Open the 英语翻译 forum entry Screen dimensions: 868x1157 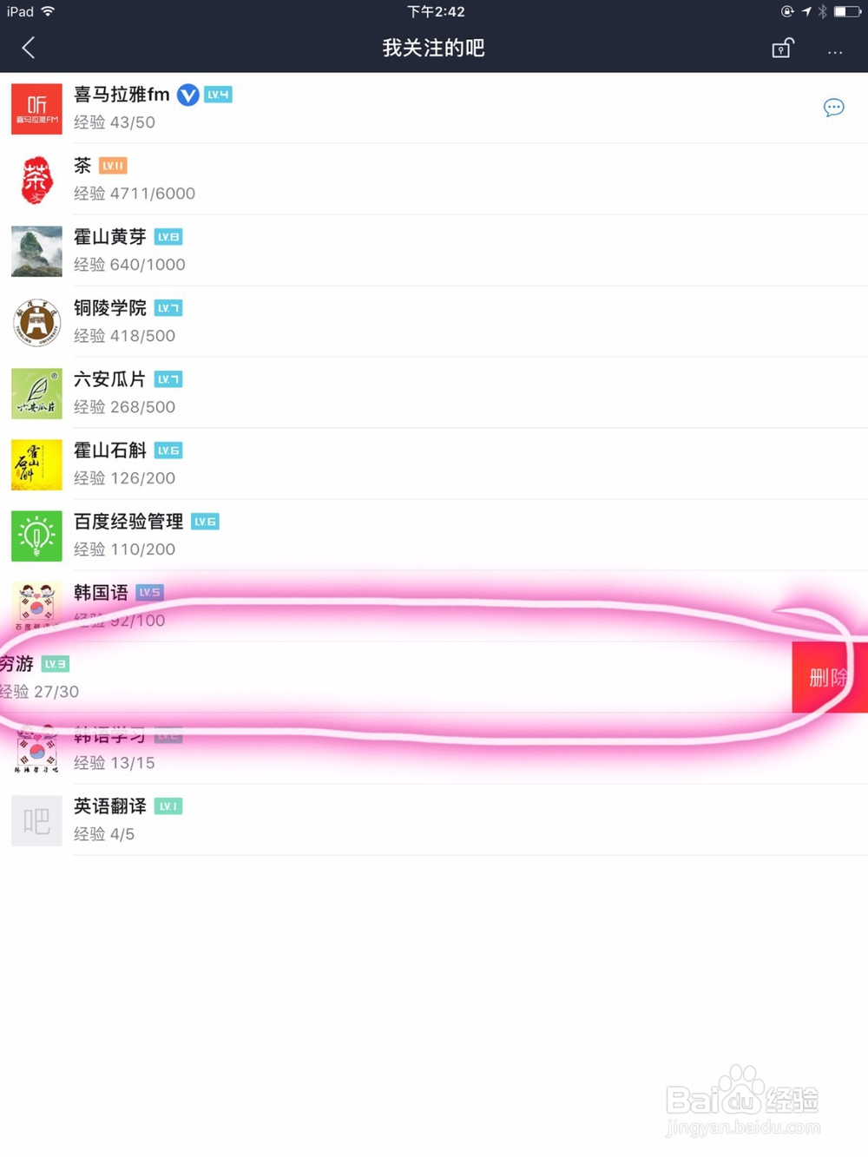434,820
